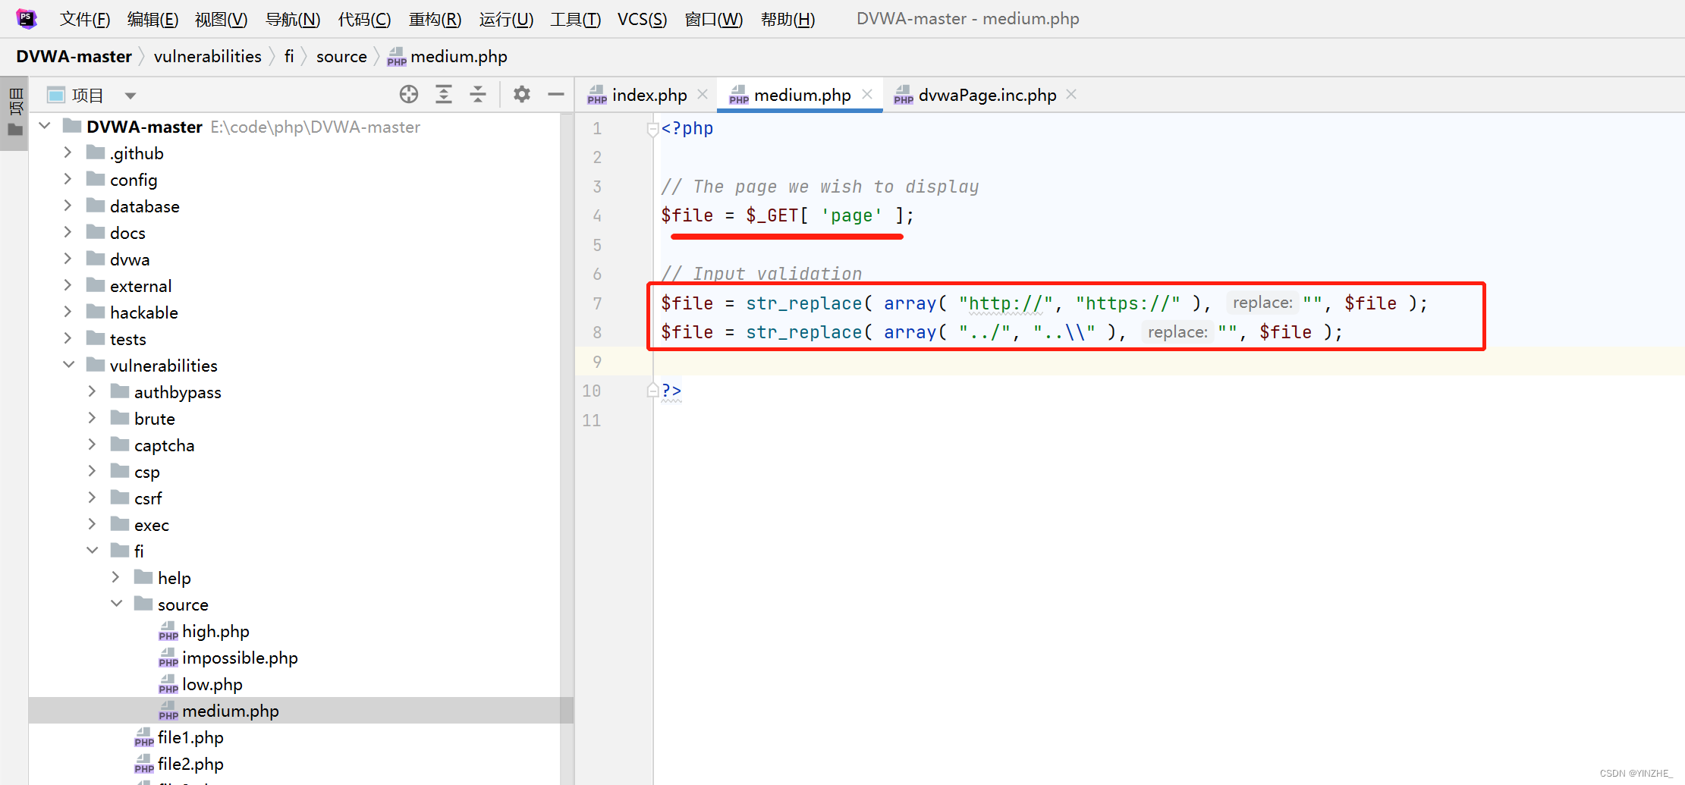Screen dimensions: 1685x785
Task: Collapse the source folder
Action: point(117,604)
